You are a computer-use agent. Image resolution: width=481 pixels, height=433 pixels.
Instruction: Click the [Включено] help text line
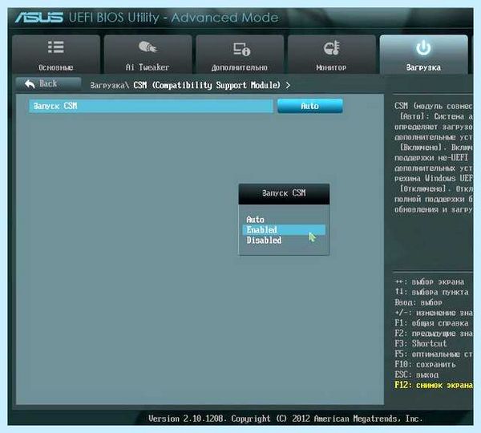(x=436, y=148)
